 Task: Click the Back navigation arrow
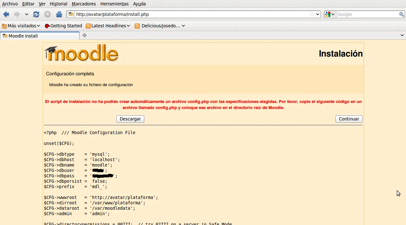[6, 14]
